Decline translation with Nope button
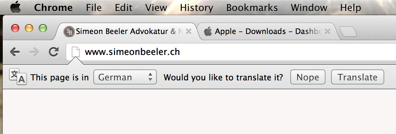 click(x=308, y=77)
